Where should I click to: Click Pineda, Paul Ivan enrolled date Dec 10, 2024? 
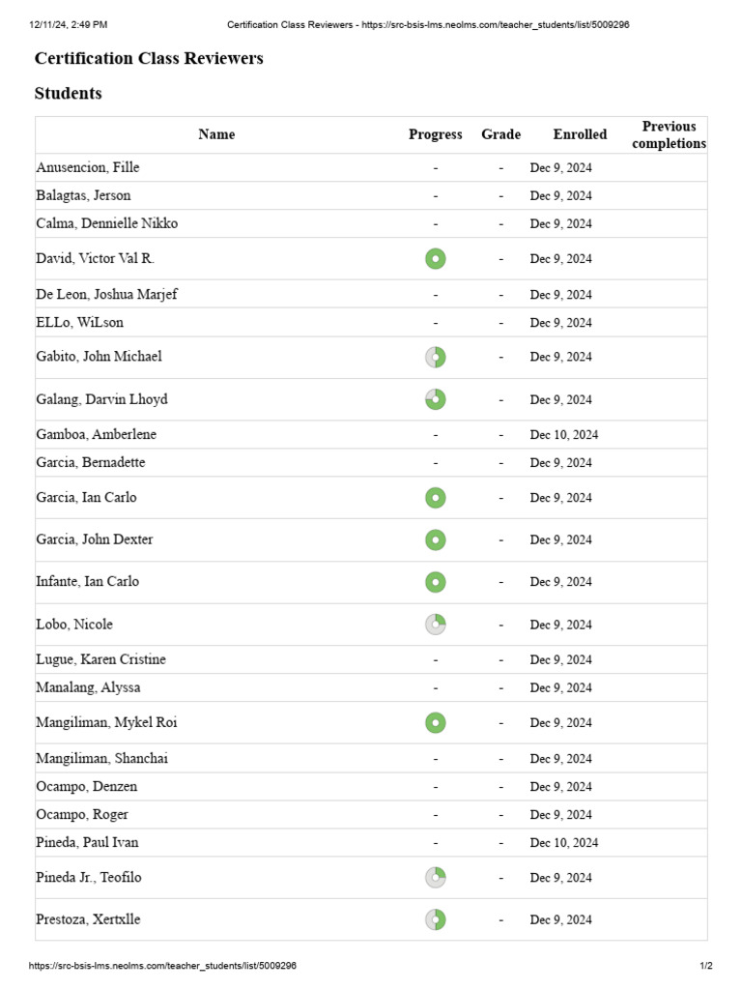564,843
